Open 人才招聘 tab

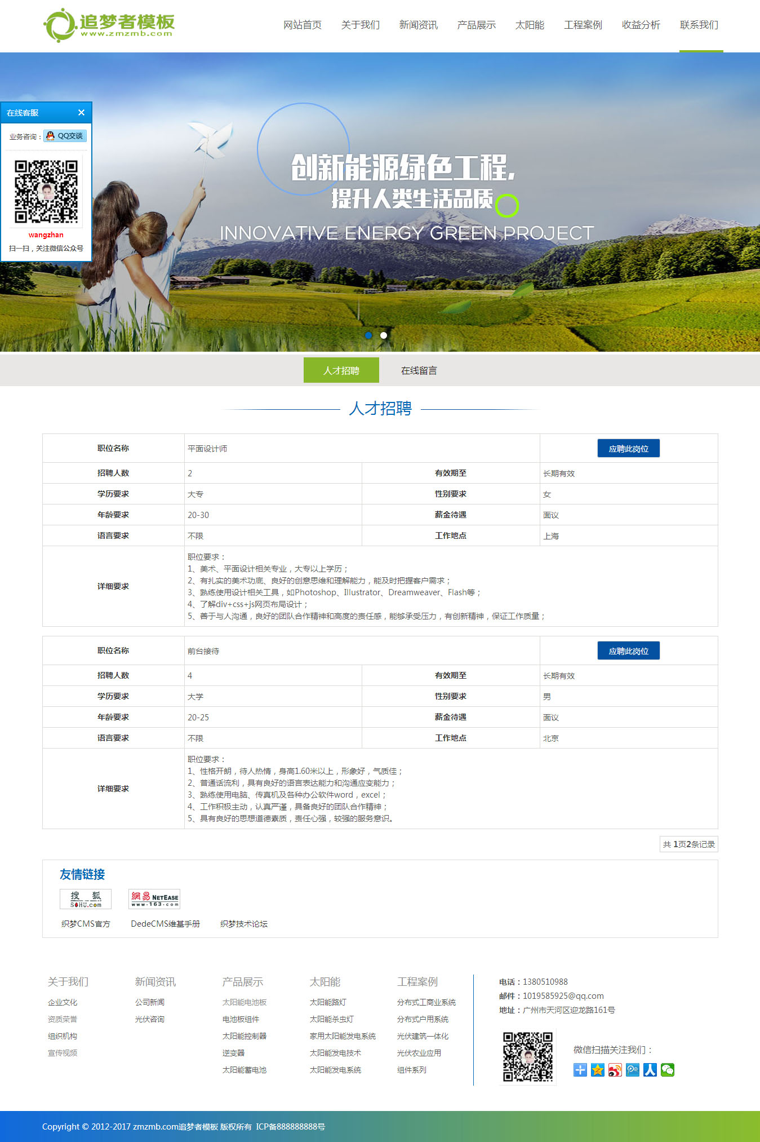341,370
